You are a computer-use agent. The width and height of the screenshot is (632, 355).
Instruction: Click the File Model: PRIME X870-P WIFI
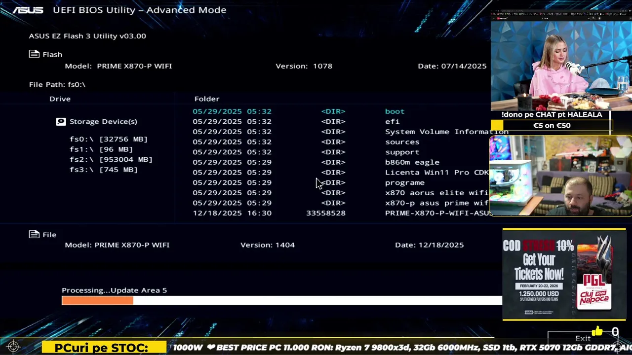[117, 245]
